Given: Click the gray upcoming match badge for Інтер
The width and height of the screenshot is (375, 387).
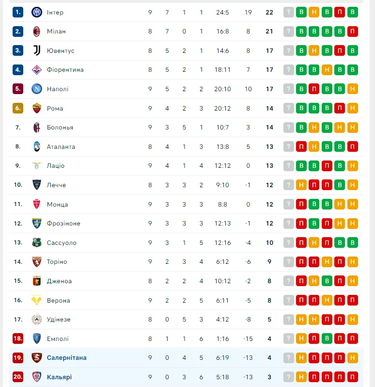Looking at the screenshot, I should [x=289, y=12].
